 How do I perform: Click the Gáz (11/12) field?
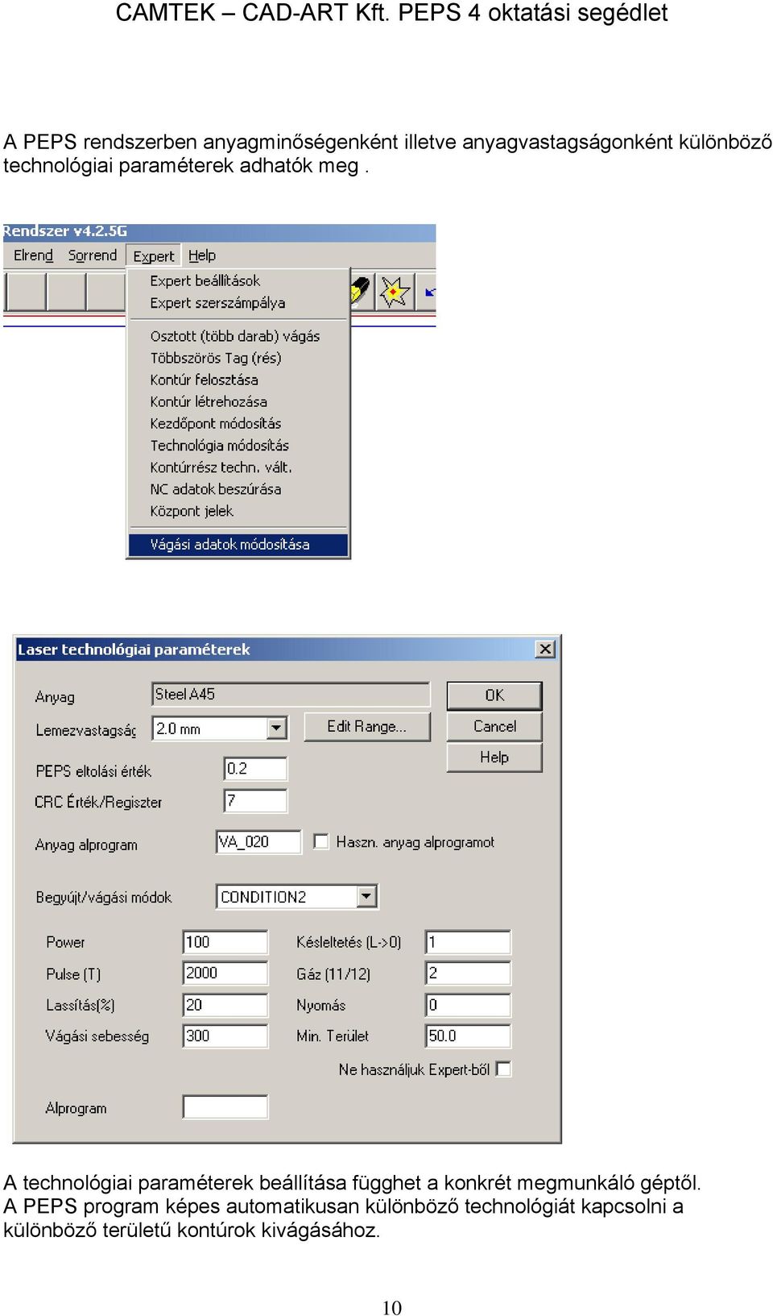coord(468,974)
